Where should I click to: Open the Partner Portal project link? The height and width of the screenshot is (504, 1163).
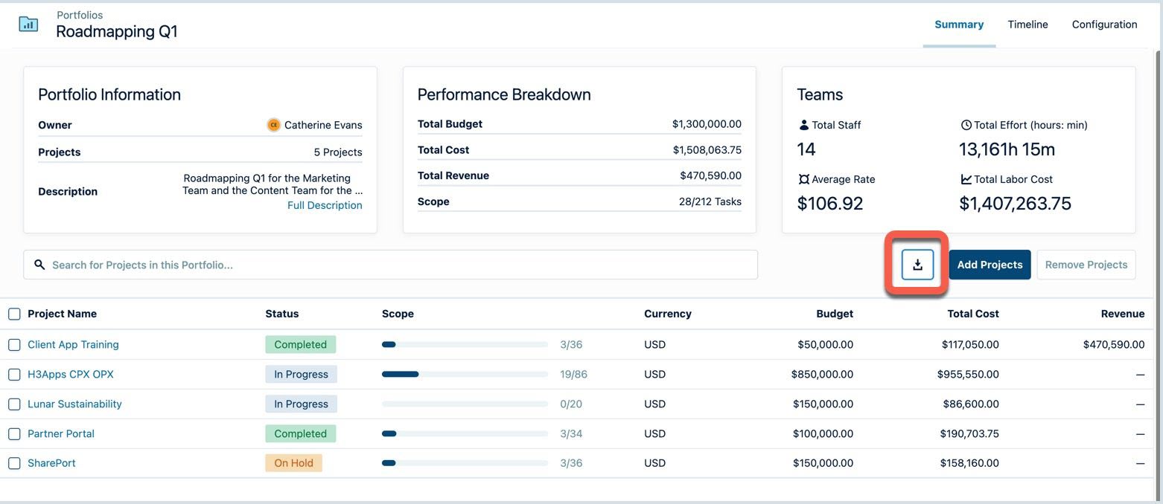(61, 433)
